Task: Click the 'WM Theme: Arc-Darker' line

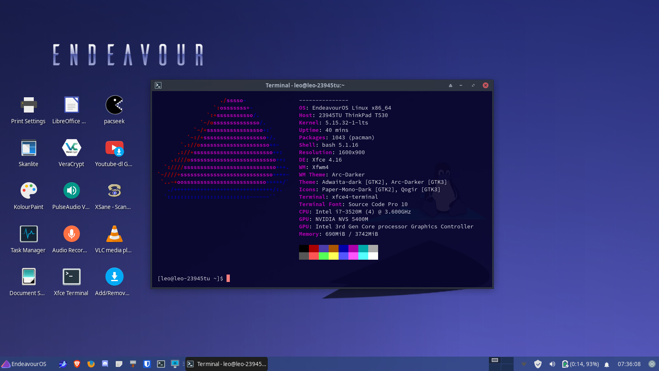Action: pyautogui.click(x=332, y=175)
